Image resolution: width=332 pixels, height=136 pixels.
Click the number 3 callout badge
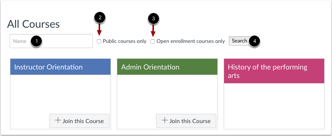pos(154,18)
